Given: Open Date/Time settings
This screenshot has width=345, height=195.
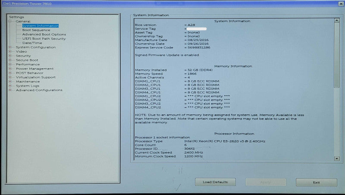Looking at the screenshot, I should click(x=32, y=43).
